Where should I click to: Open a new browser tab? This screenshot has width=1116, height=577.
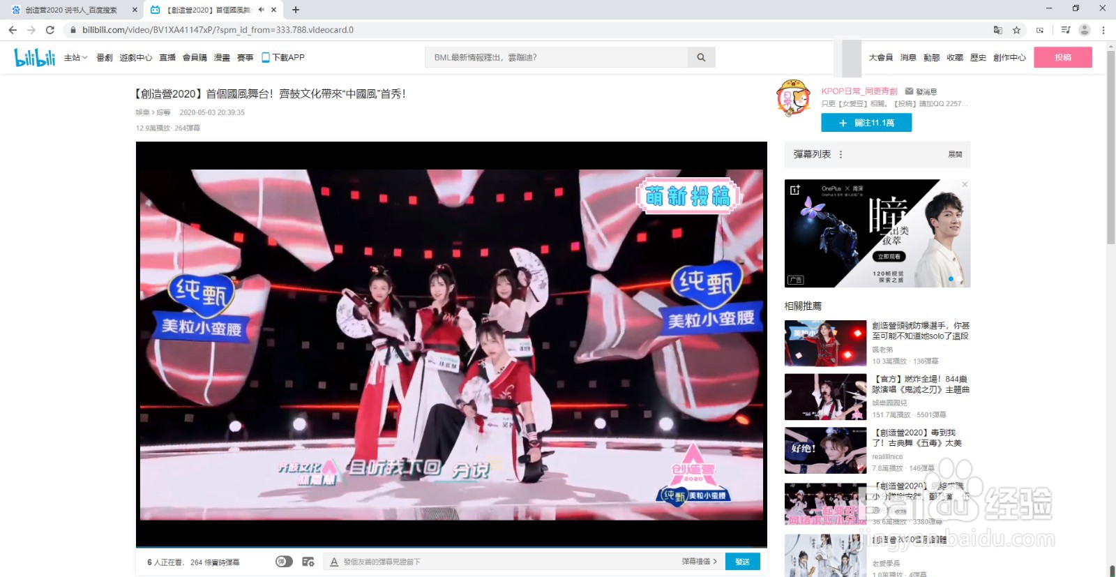[x=296, y=10]
